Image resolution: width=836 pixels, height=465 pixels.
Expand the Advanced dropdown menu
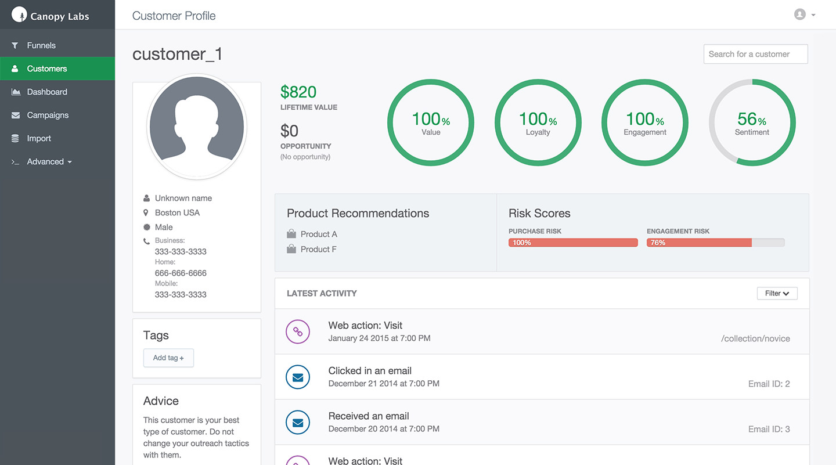click(57, 161)
